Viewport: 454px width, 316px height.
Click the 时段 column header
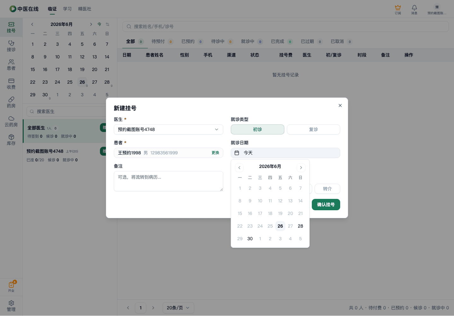click(362, 55)
